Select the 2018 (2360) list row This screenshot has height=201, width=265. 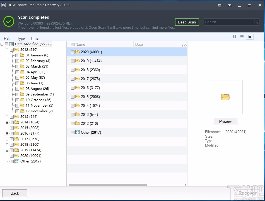127,70
